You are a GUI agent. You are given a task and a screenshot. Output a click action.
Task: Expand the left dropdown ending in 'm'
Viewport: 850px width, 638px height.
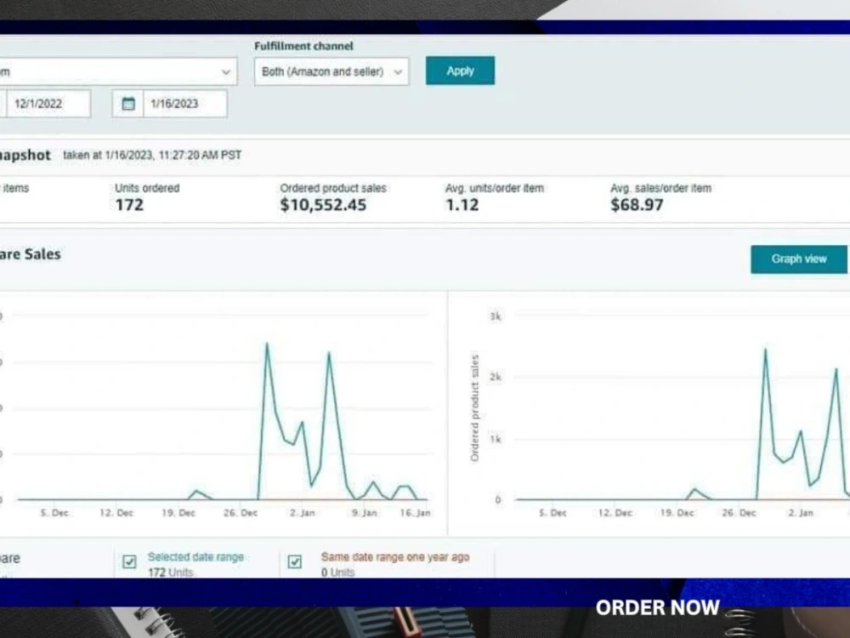pos(117,71)
